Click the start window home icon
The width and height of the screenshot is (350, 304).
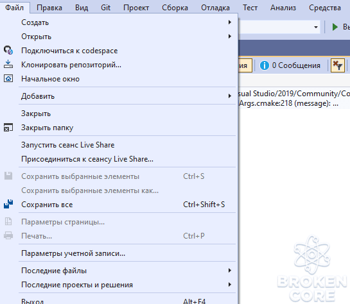[8, 78]
